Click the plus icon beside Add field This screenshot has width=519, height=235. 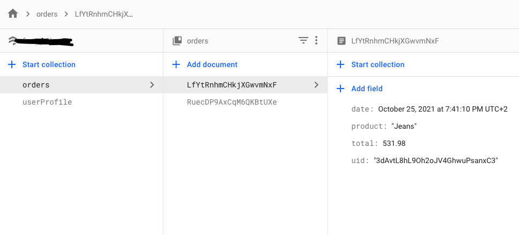coord(340,89)
